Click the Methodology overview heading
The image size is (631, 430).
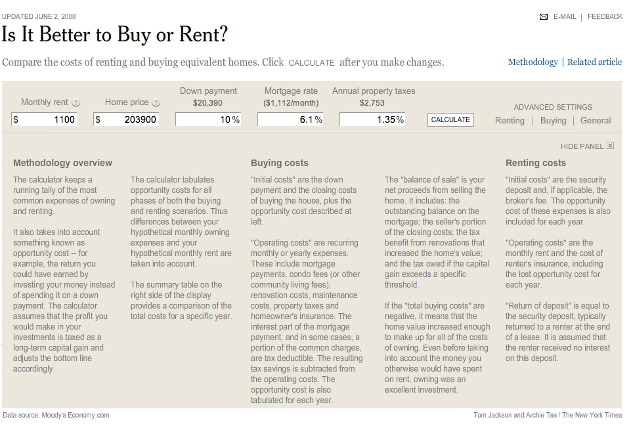click(x=62, y=163)
